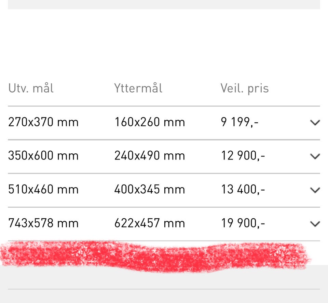Expand the 743x578 mm row chevron
Image resolution: width=328 pixels, height=303 pixels.
coord(315,224)
